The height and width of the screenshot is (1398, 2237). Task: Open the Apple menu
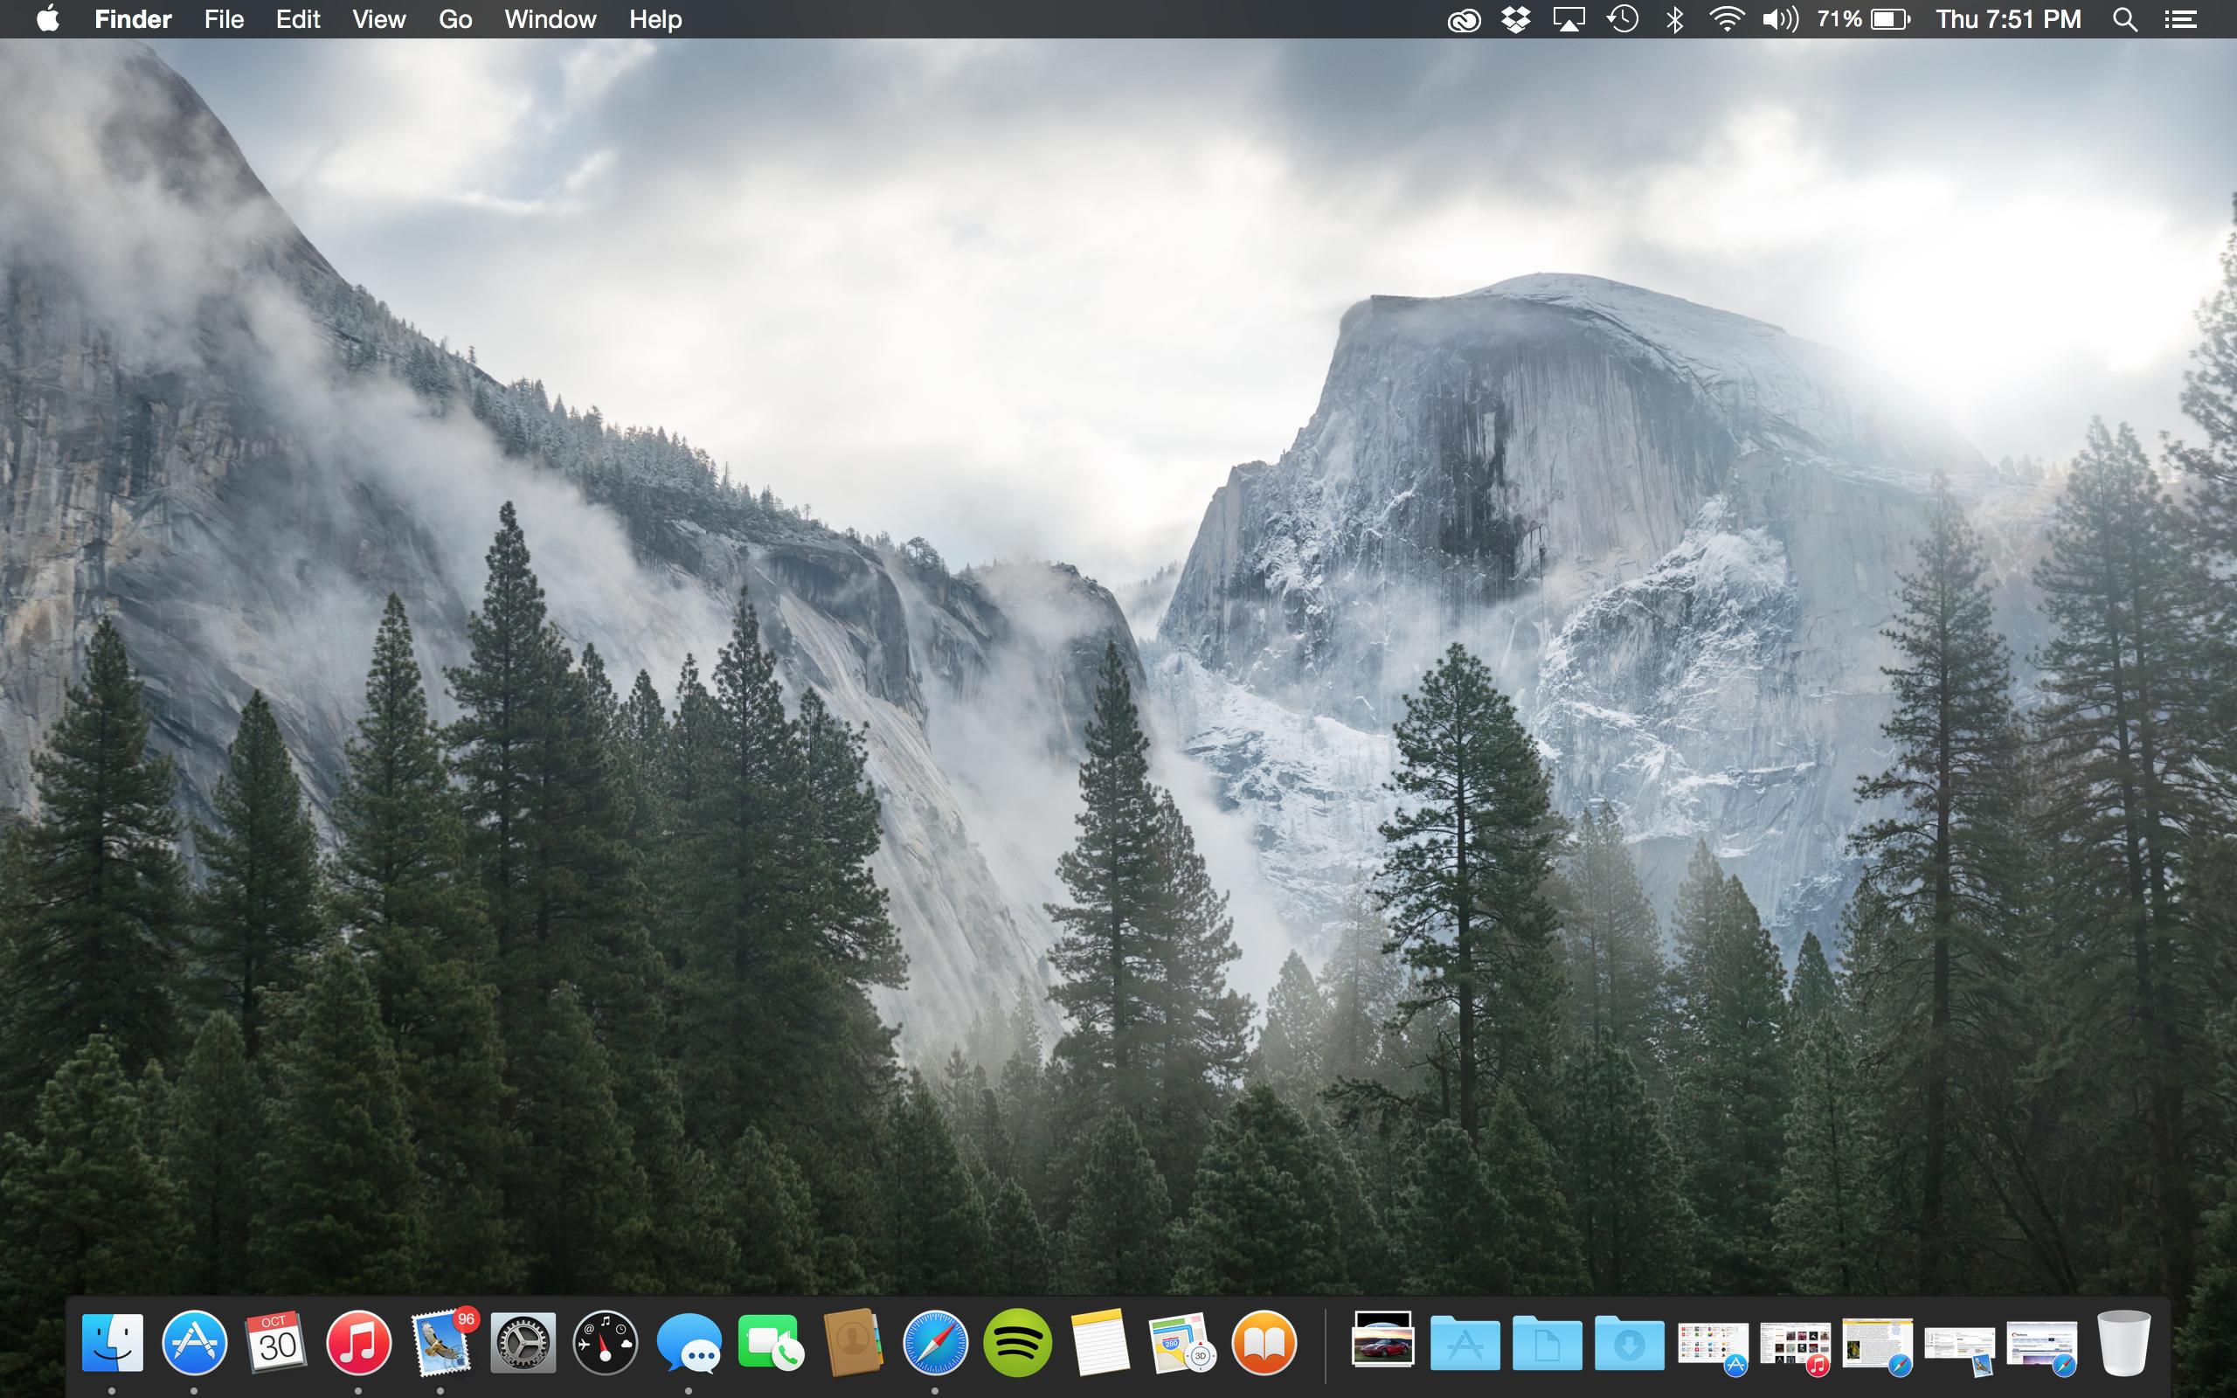[48, 18]
